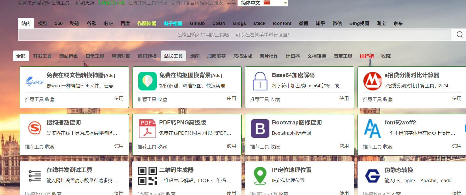Click 收藏 on the Bootstrap图标查询 card
The width and height of the screenshot is (466, 195).
click(275, 147)
